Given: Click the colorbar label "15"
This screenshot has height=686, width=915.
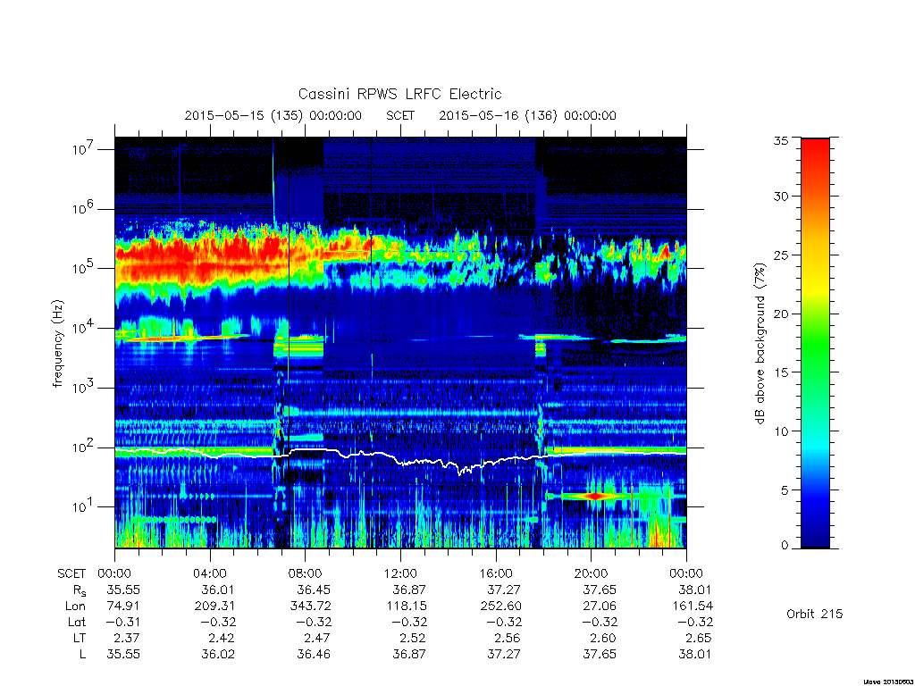Looking at the screenshot, I should 781,372.
